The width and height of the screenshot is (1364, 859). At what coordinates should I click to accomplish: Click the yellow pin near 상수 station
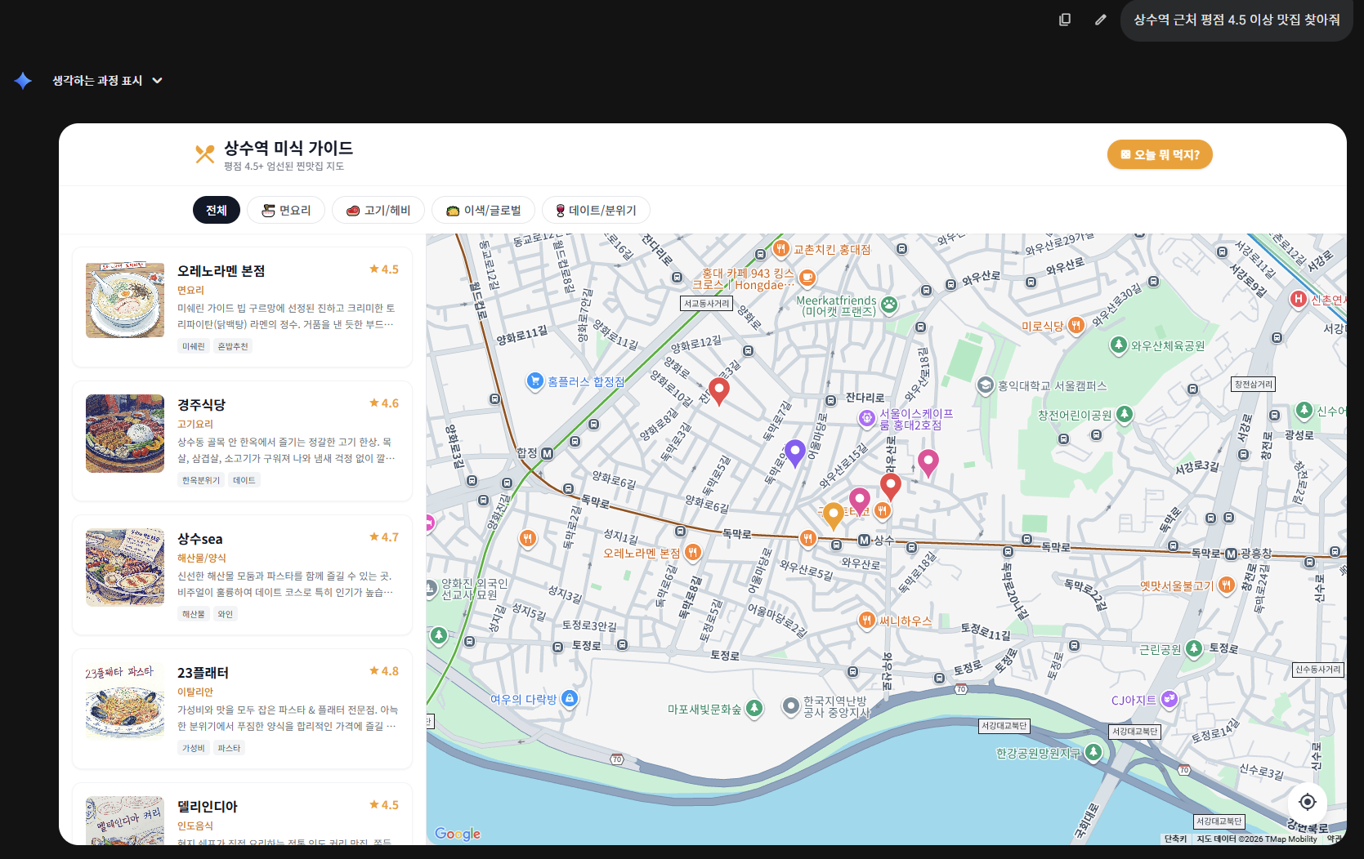click(833, 516)
